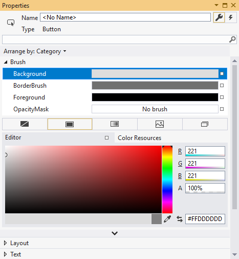Click the hex color value field

click(205, 219)
